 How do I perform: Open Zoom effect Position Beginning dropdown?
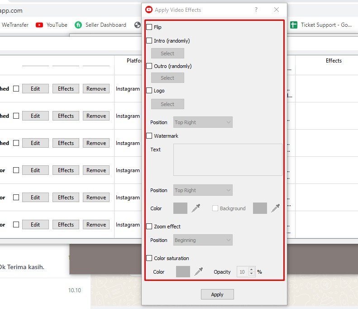pyautogui.click(x=203, y=240)
